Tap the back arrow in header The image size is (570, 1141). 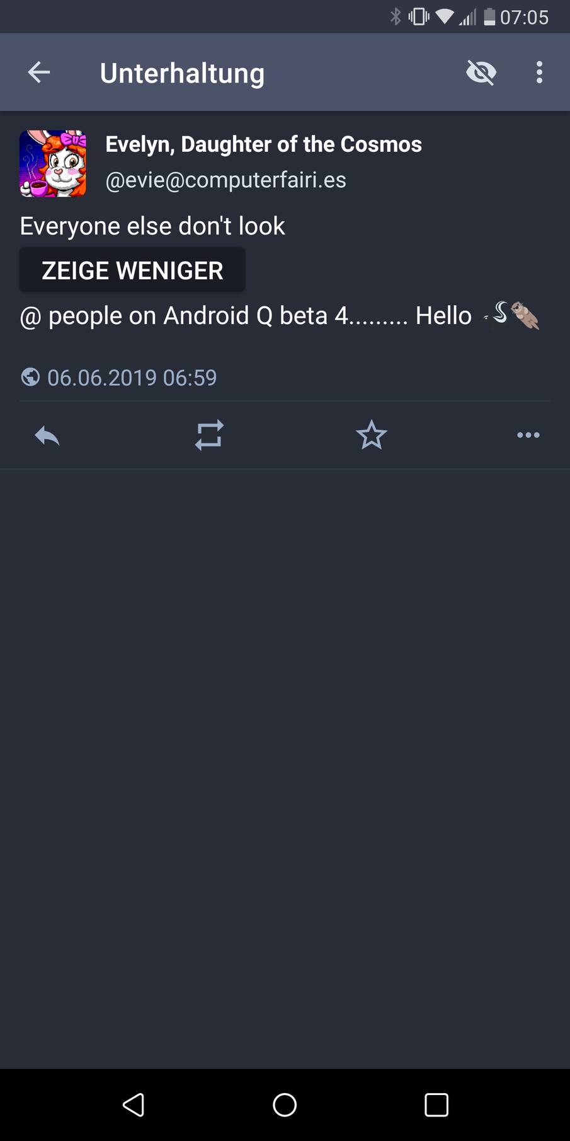pos(39,72)
